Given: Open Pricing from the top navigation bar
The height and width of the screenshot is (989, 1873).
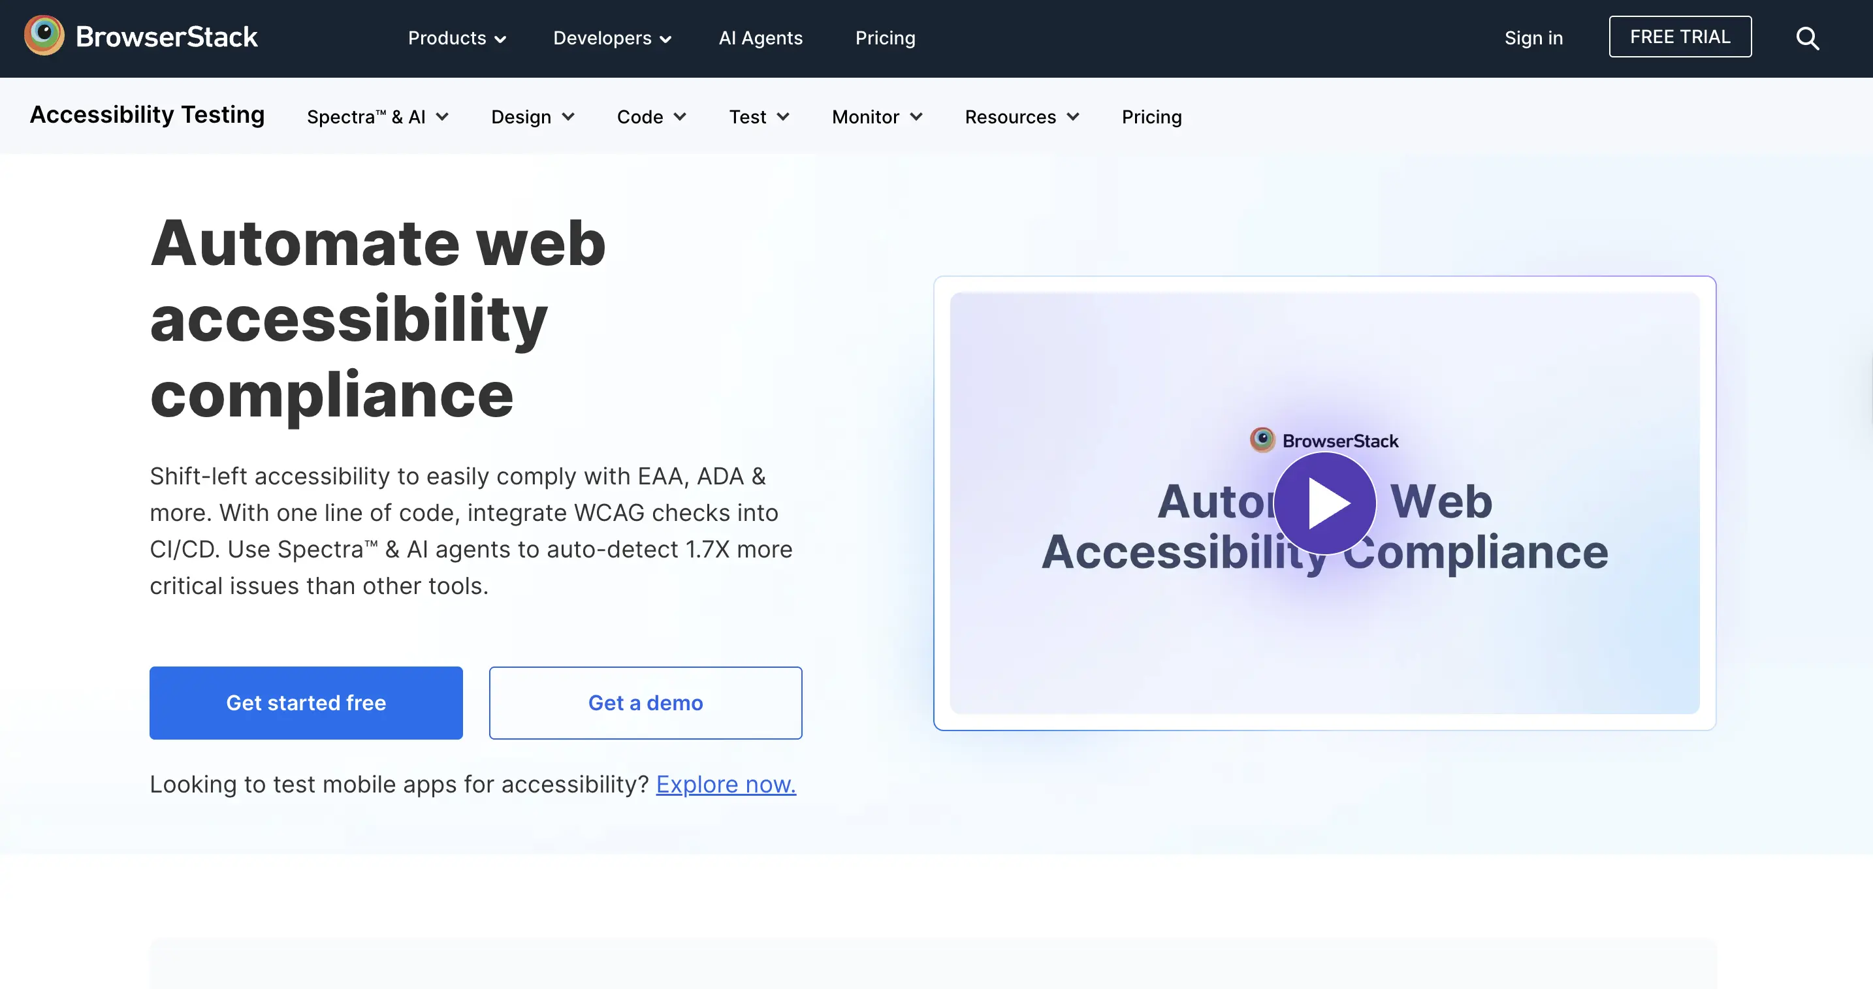Looking at the screenshot, I should coord(885,38).
